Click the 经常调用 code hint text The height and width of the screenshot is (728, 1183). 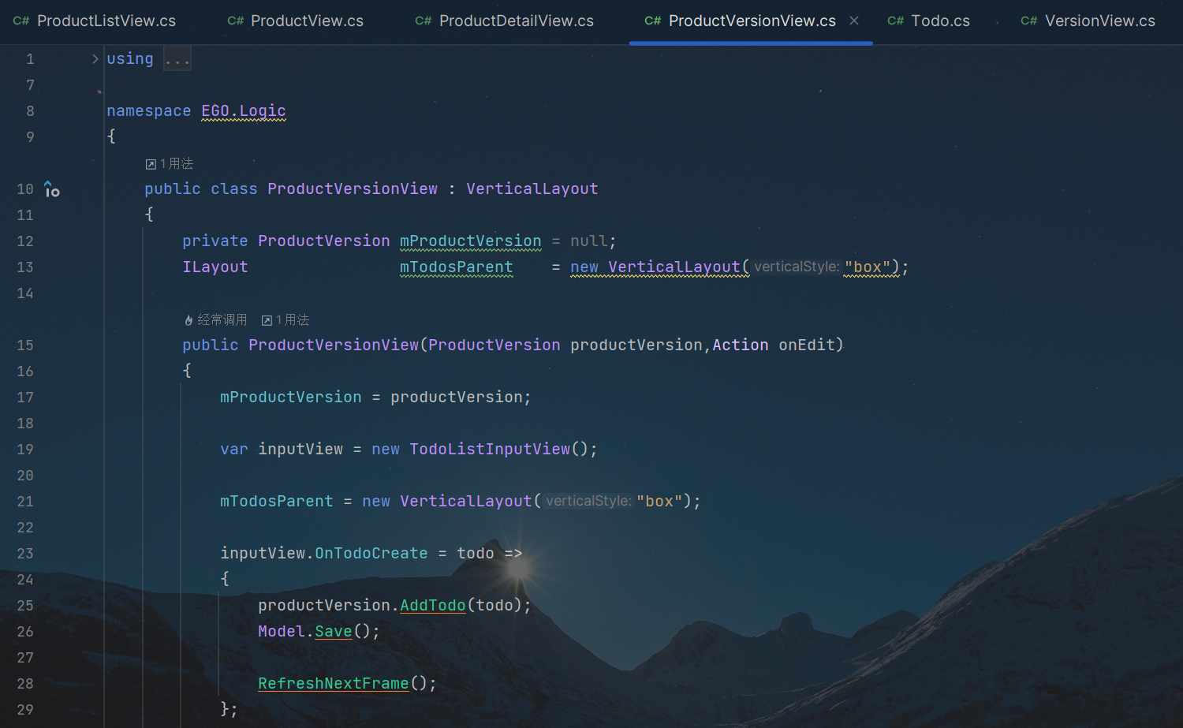coord(222,320)
